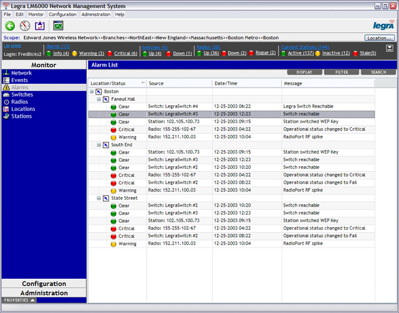Click the Events icon in Monitor panel

pos(6,80)
